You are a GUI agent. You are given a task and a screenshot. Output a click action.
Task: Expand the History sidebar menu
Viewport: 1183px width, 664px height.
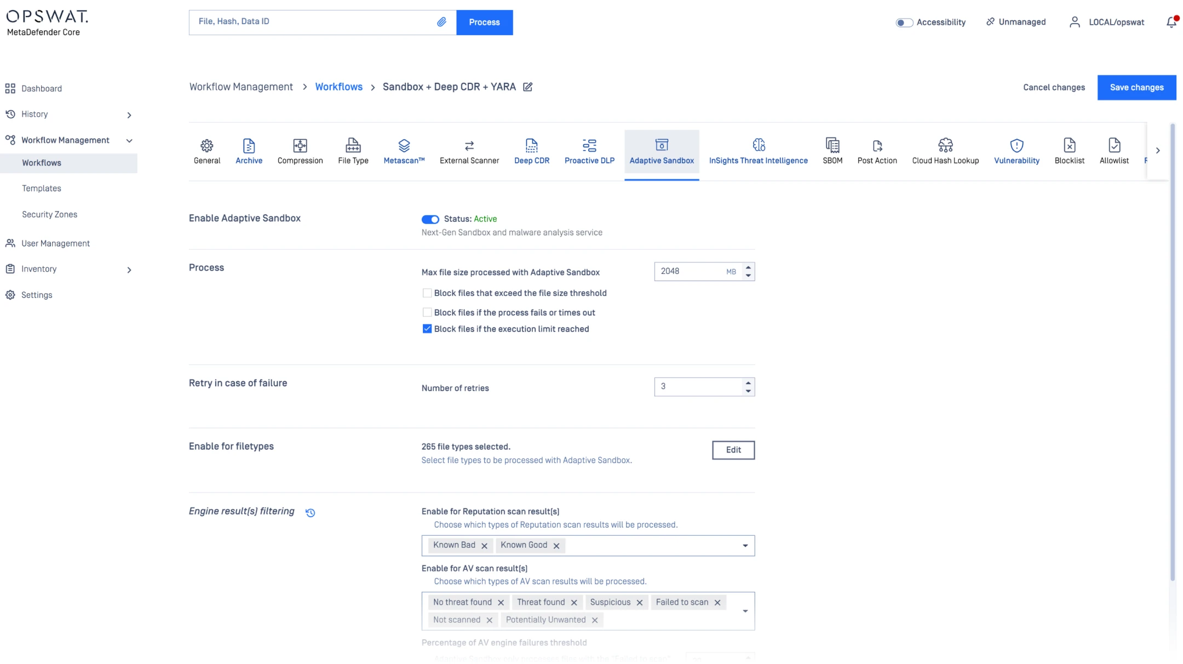tap(129, 115)
